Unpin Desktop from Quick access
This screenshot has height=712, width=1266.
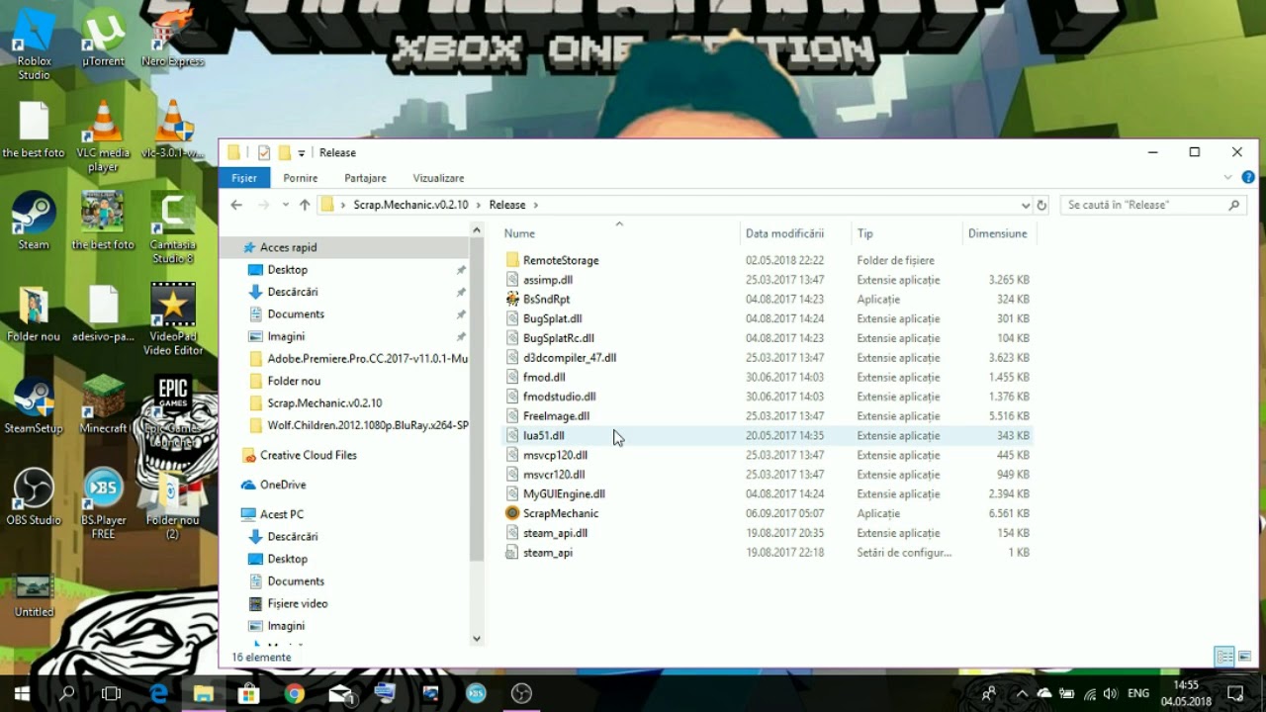(x=461, y=269)
